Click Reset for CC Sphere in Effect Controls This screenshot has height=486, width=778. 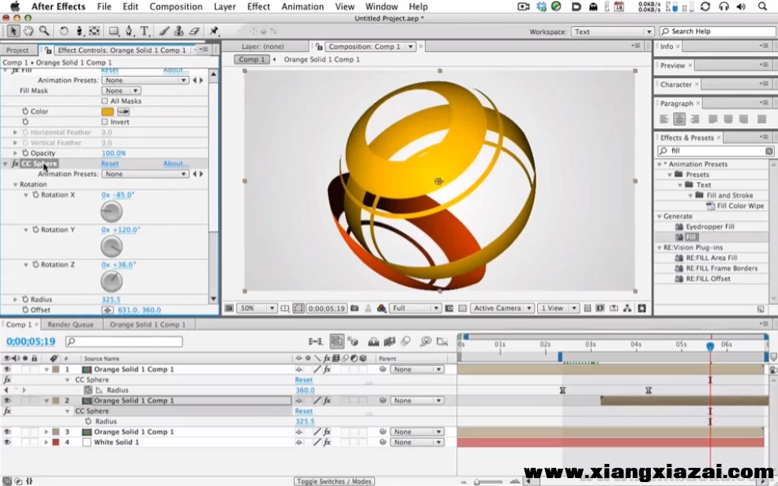(x=110, y=164)
